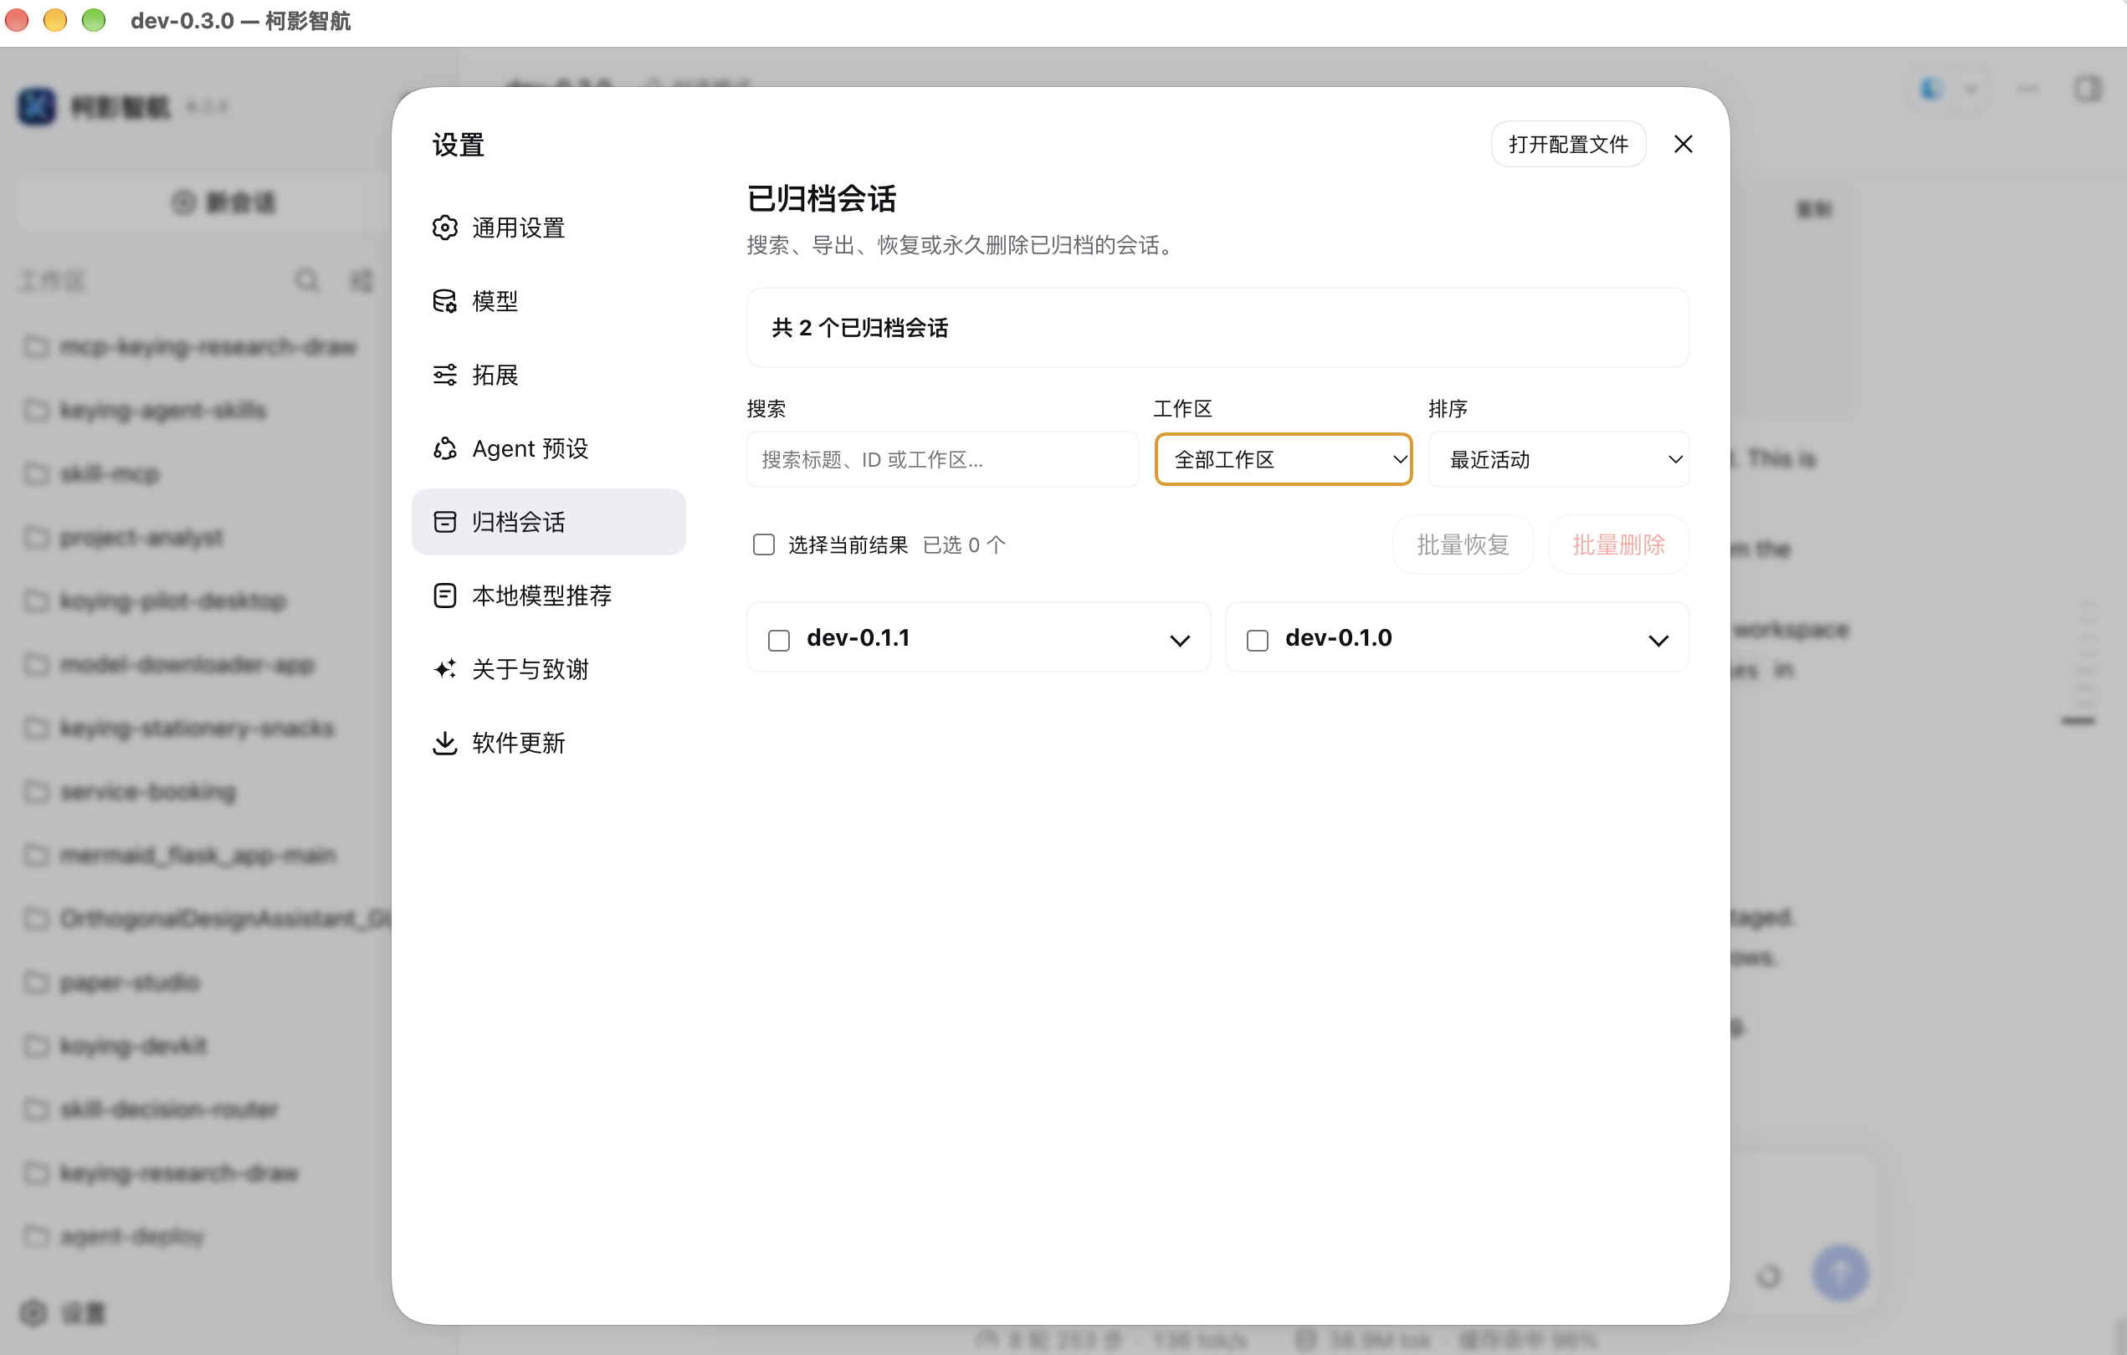Open the project-analyst workspace
The image size is (2127, 1355).
(x=141, y=538)
